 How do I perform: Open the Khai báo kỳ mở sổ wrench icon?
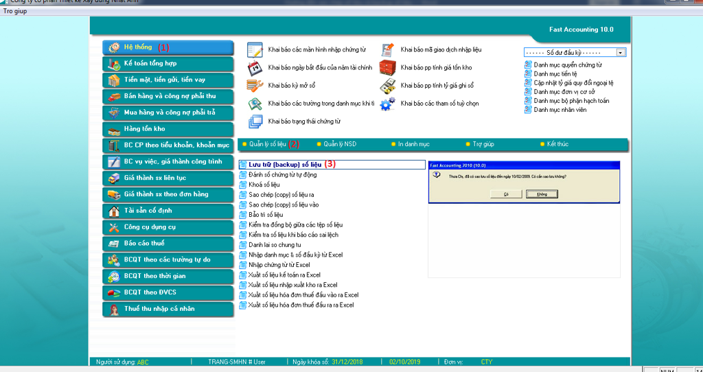click(255, 86)
